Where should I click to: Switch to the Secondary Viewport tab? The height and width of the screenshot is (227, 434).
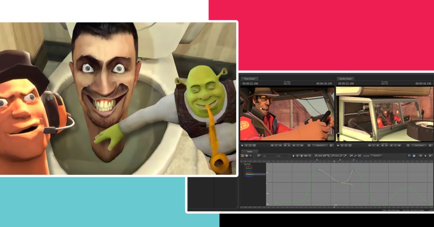tap(345, 79)
